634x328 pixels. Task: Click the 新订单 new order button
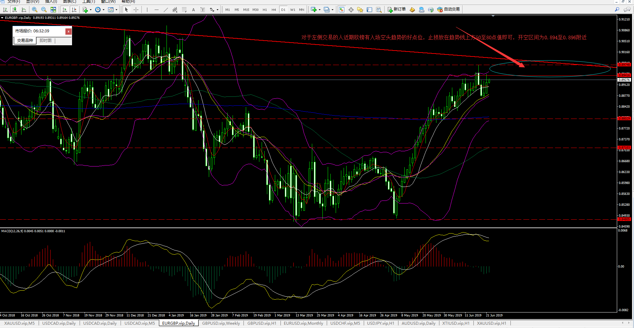[396, 10]
